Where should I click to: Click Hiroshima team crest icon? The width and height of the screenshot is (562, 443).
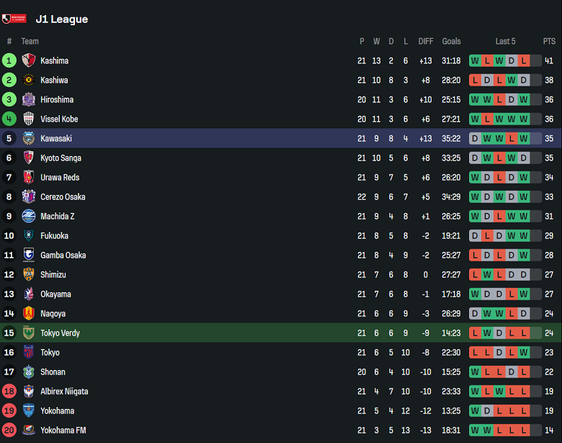click(x=29, y=99)
